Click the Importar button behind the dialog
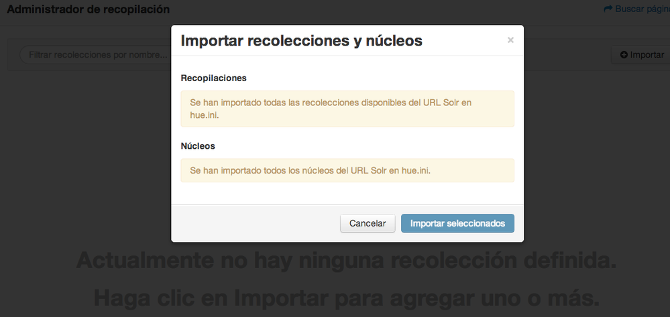Image resolution: width=670 pixels, height=317 pixels. (642, 55)
